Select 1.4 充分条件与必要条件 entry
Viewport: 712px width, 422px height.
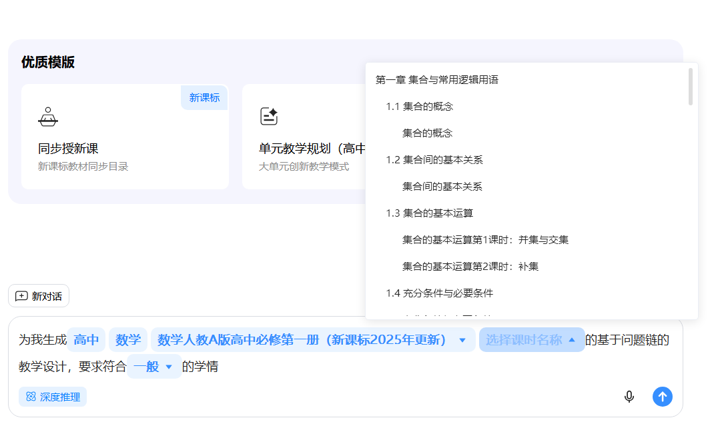click(440, 293)
